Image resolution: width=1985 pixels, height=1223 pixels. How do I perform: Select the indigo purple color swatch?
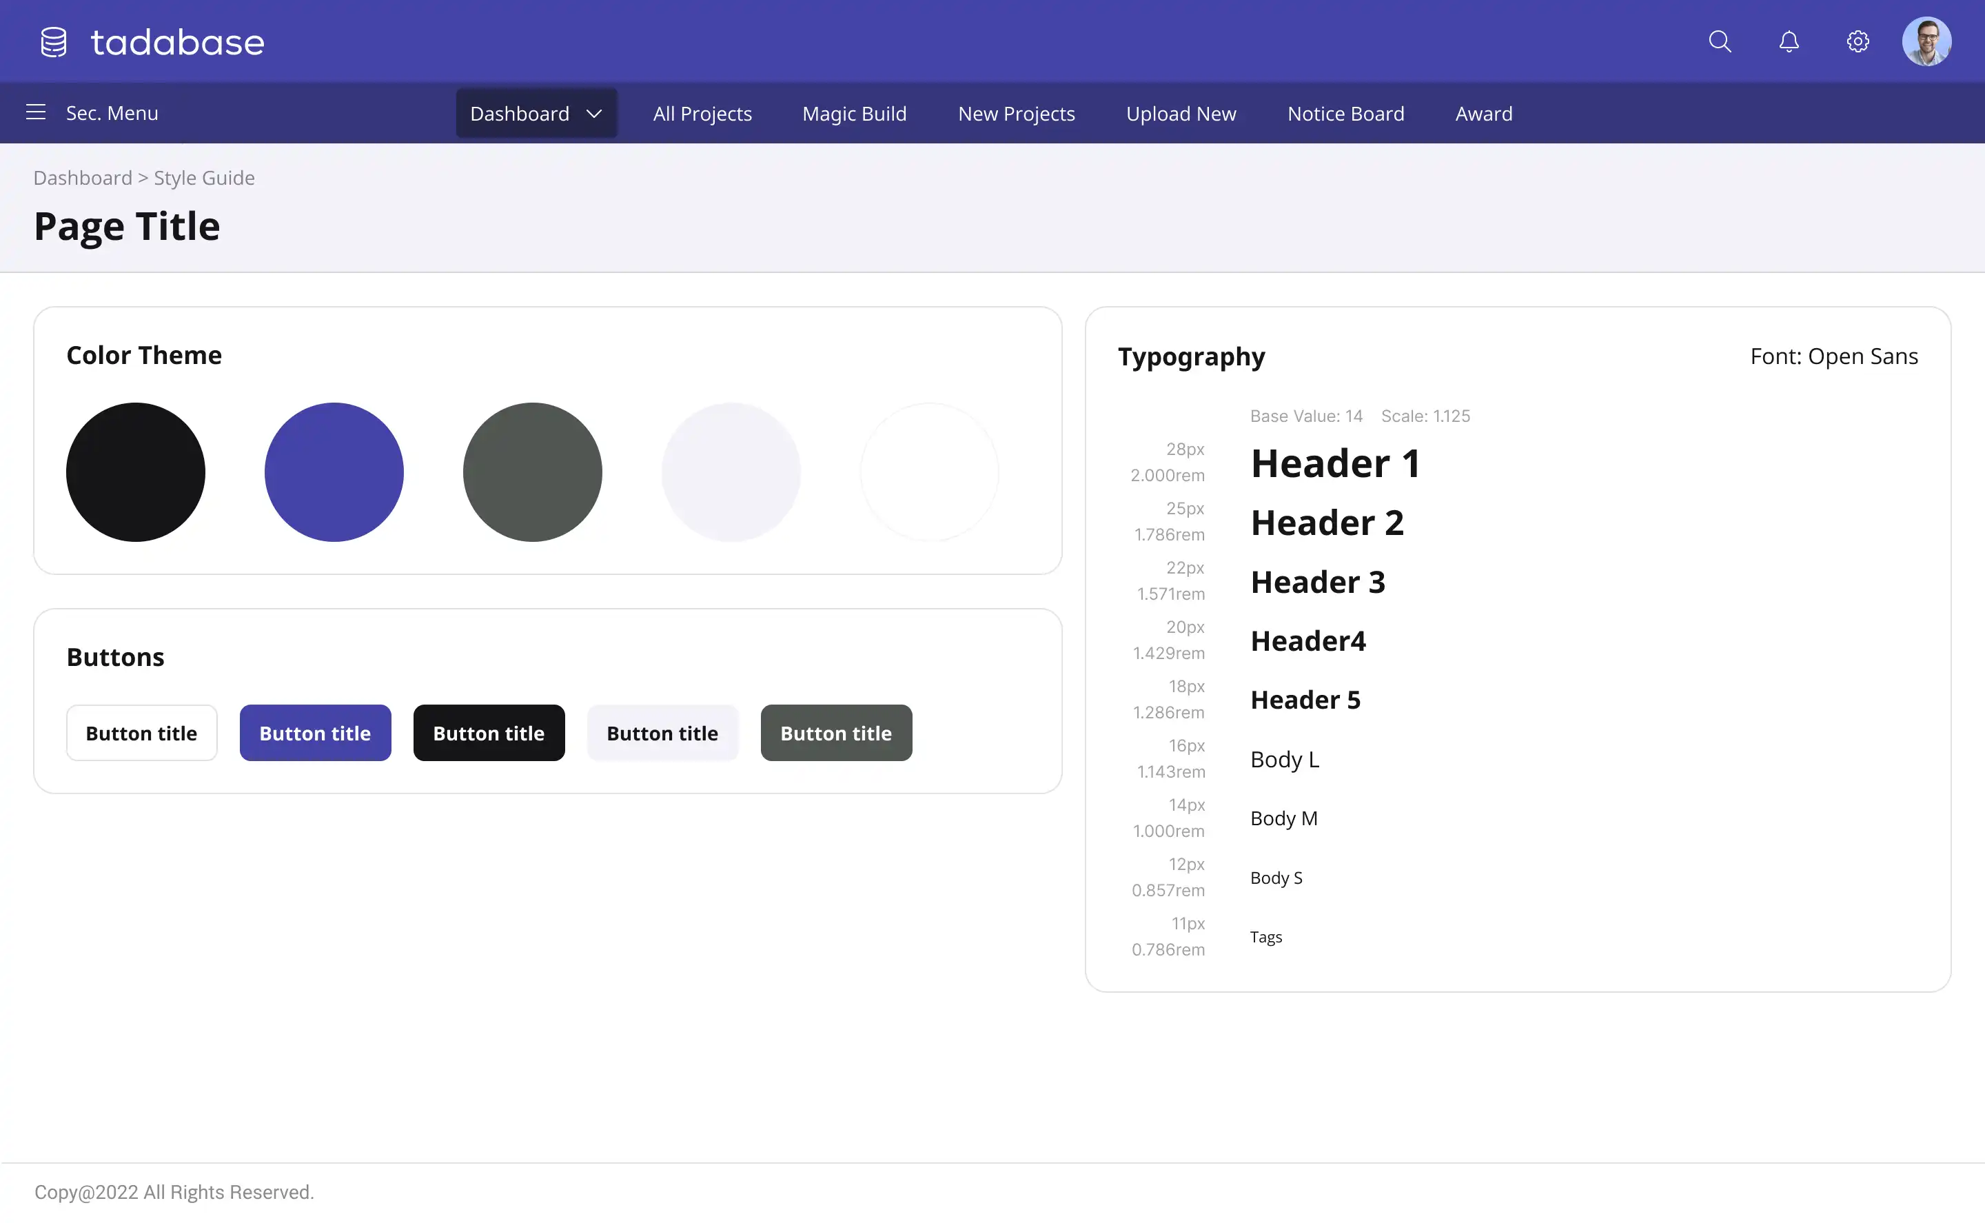pyautogui.click(x=334, y=472)
